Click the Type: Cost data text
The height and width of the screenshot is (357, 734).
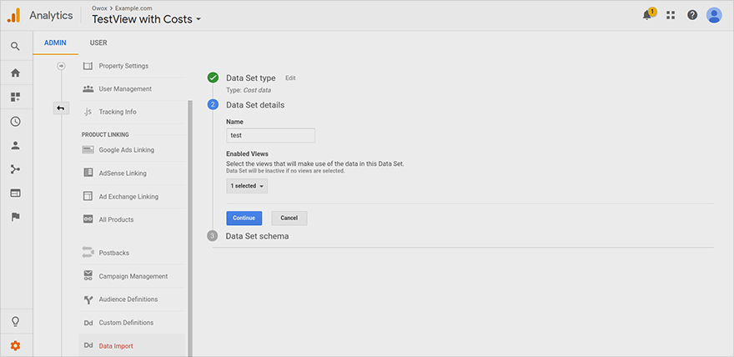click(x=248, y=90)
